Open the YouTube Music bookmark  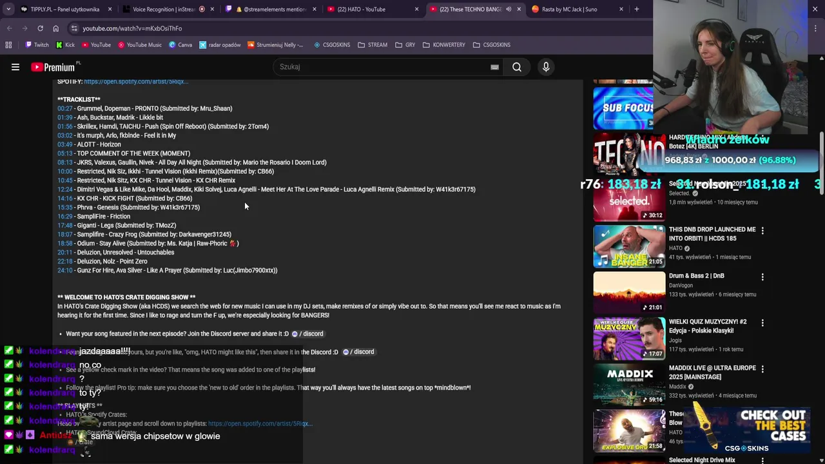pyautogui.click(x=139, y=45)
